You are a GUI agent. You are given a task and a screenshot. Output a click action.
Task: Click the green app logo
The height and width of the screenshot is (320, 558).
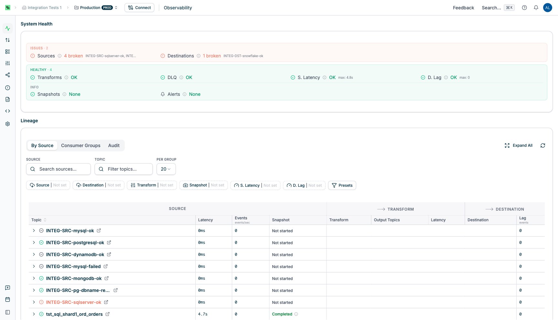click(x=8, y=7)
